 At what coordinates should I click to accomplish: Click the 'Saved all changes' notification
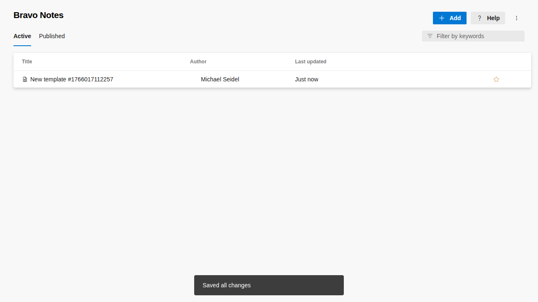coord(269,285)
